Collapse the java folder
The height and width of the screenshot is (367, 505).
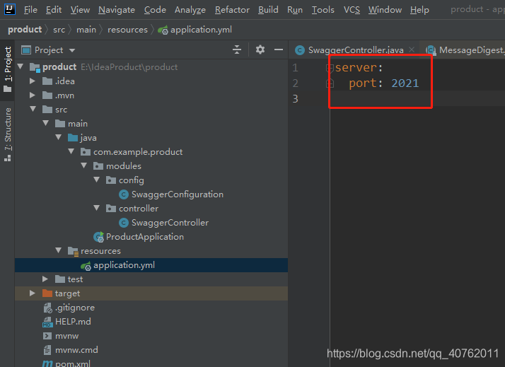click(x=58, y=137)
